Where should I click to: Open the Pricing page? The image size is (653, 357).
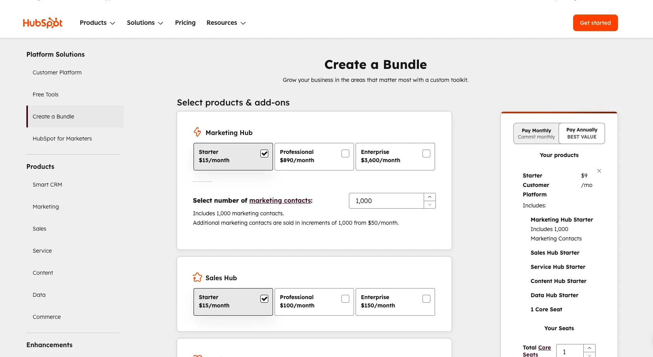click(x=185, y=23)
